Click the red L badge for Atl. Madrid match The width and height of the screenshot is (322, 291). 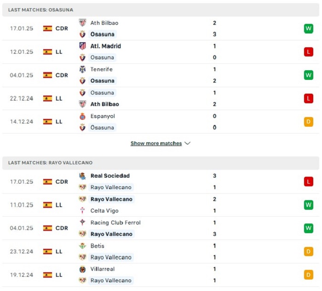point(309,52)
